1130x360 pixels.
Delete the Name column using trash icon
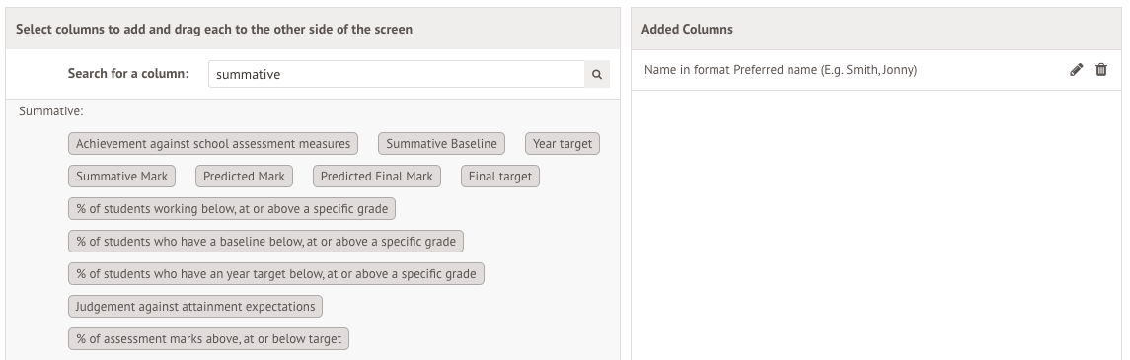click(x=1101, y=70)
